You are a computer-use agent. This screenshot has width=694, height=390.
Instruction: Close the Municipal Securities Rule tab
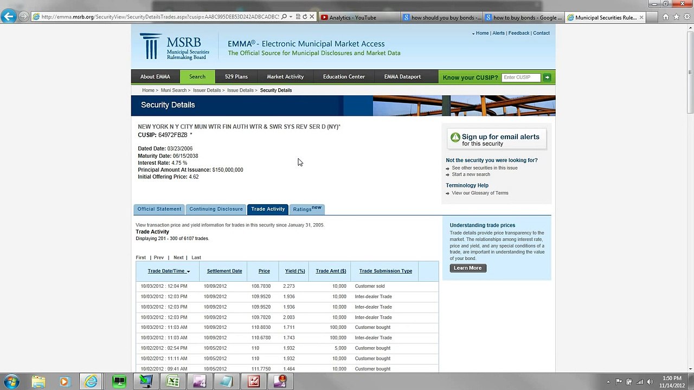coord(641,17)
